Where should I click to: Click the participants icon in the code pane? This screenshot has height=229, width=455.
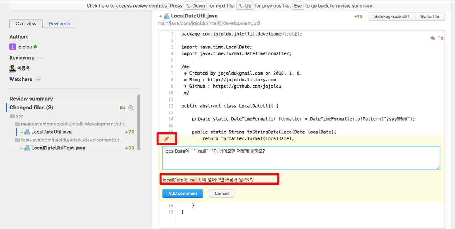pyautogui.click(x=441, y=38)
